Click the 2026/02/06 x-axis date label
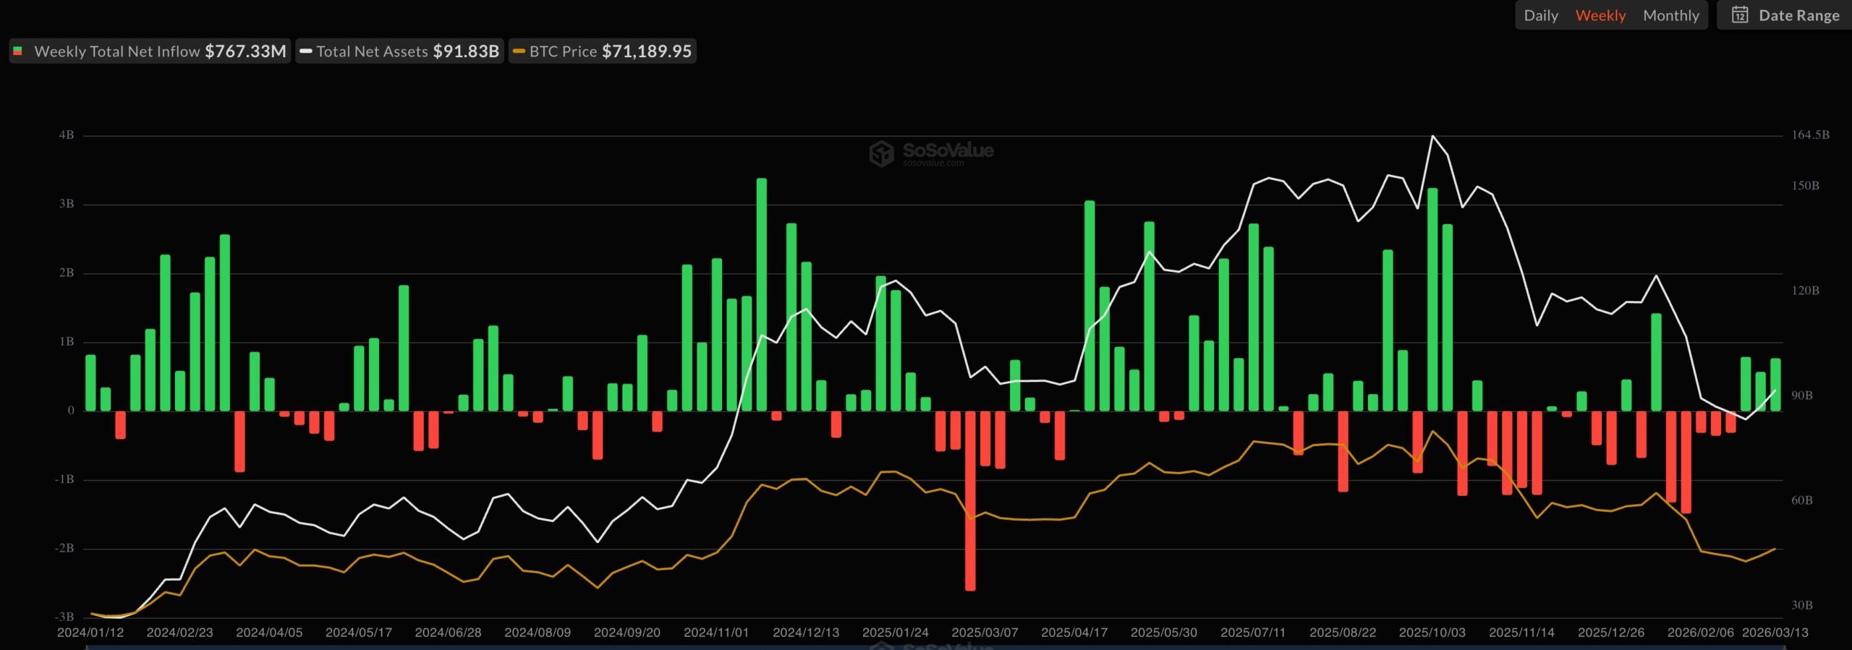 pyautogui.click(x=1701, y=633)
